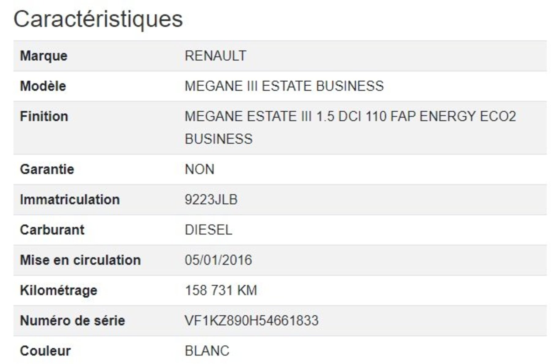This screenshot has width=551, height=364.
Task: Select the DIESEL fuel value
Action: (208, 230)
